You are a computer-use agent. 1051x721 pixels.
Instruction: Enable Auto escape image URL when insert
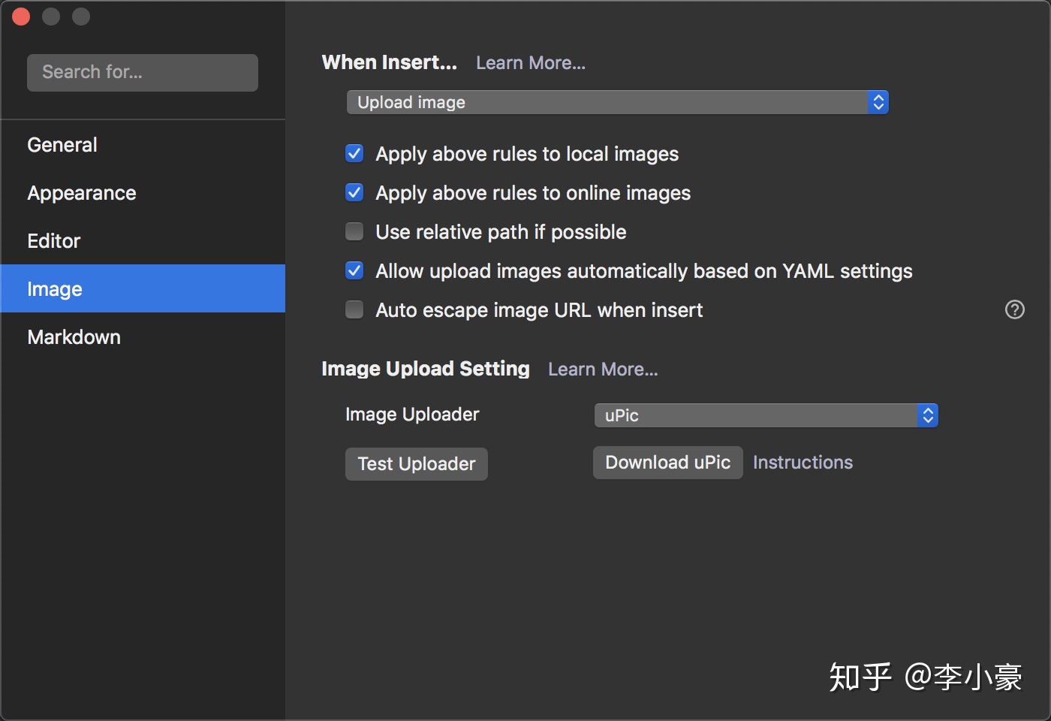354,310
